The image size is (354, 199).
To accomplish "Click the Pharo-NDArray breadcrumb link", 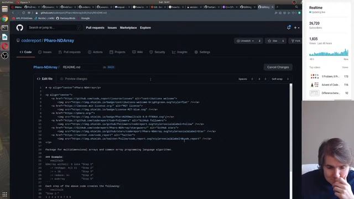I will point(45,67).
